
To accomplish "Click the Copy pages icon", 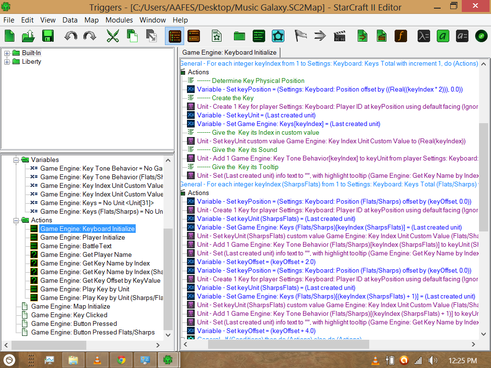I will coord(132,36).
